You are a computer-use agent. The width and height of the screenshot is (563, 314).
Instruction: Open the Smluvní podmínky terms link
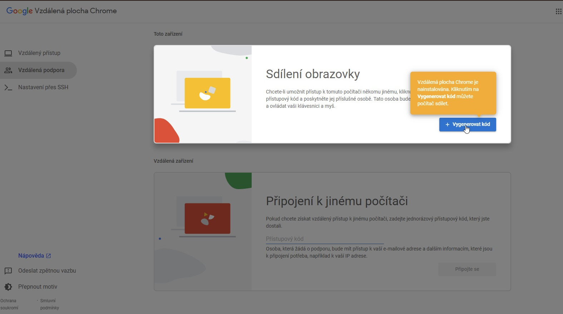50,304
